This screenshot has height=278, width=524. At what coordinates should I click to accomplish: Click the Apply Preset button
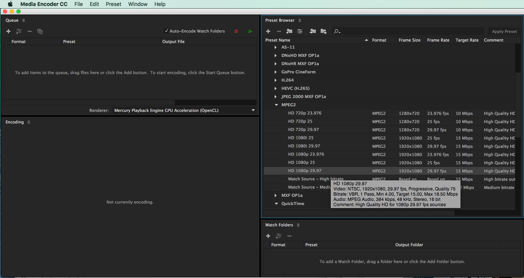tap(504, 31)
